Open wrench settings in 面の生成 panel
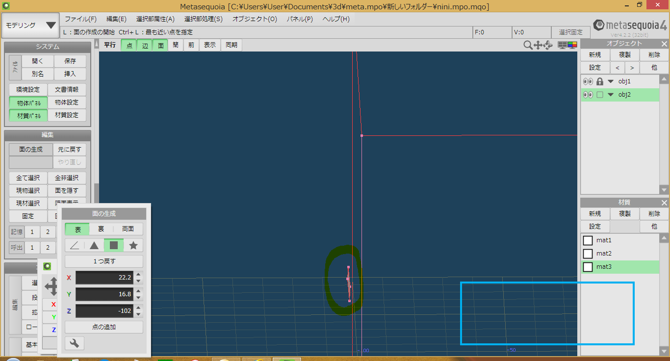 (x=75, y=343)
